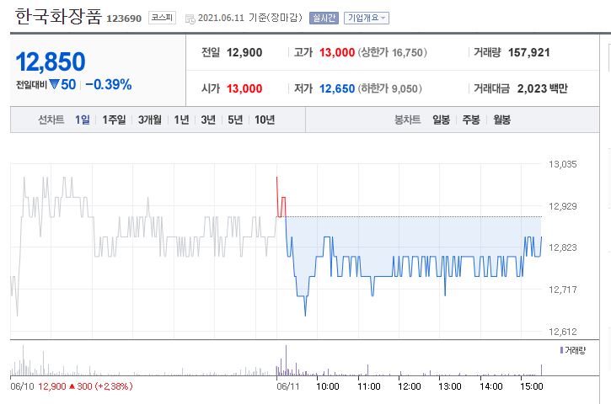Image resolution: width=611 pixels, height=404 pixels.
Task: Click the 13,035 y-axis label
Action: click(x=562, y=164)
